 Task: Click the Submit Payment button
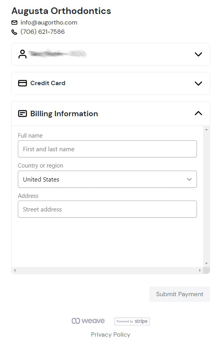point(180,294)
